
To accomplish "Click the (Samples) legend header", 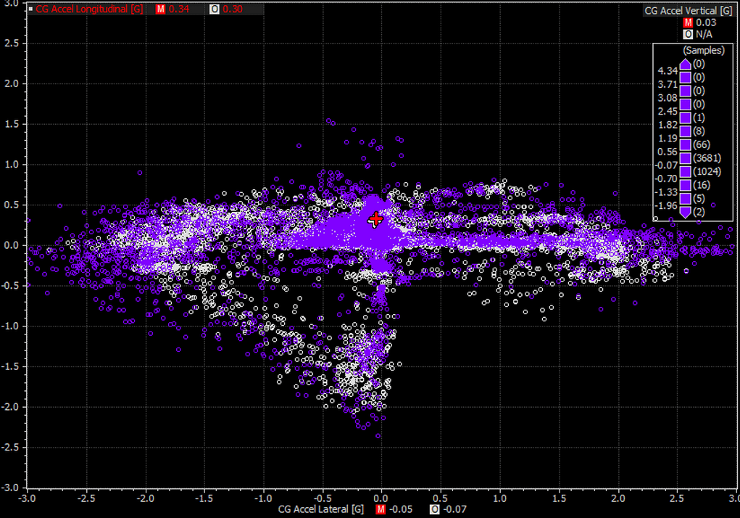I will pos(704,50).
